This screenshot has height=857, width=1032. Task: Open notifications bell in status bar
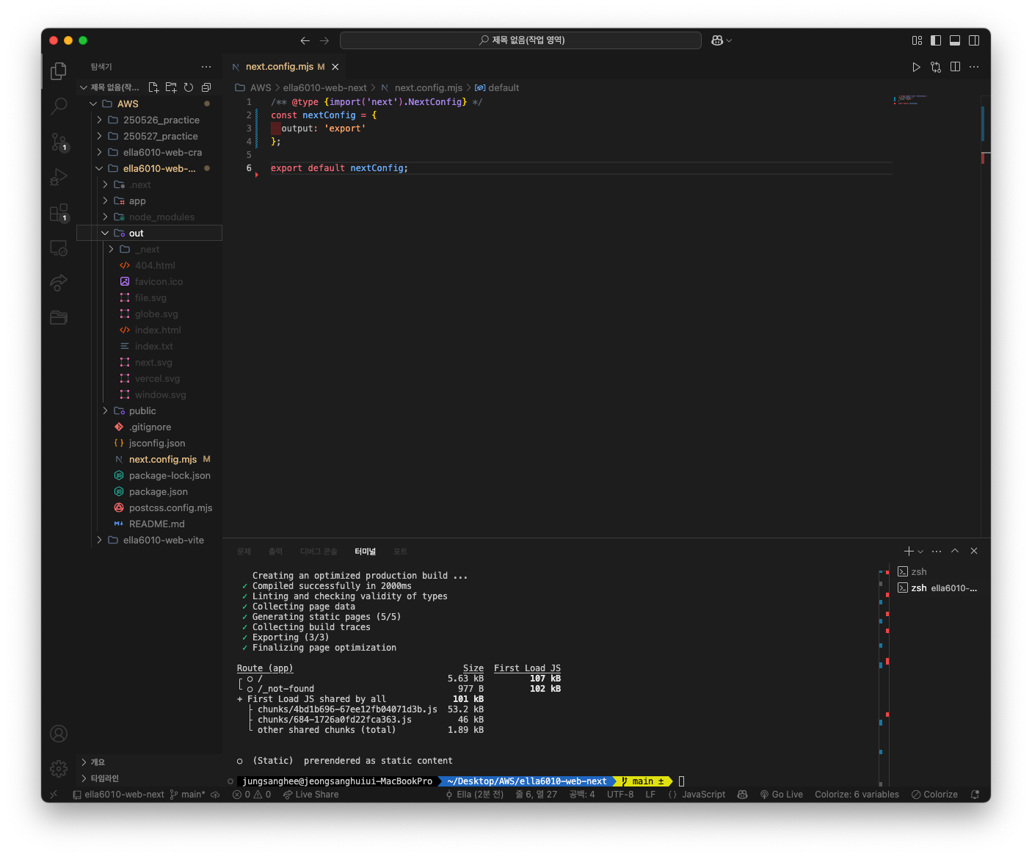click(x=975, y=795)
